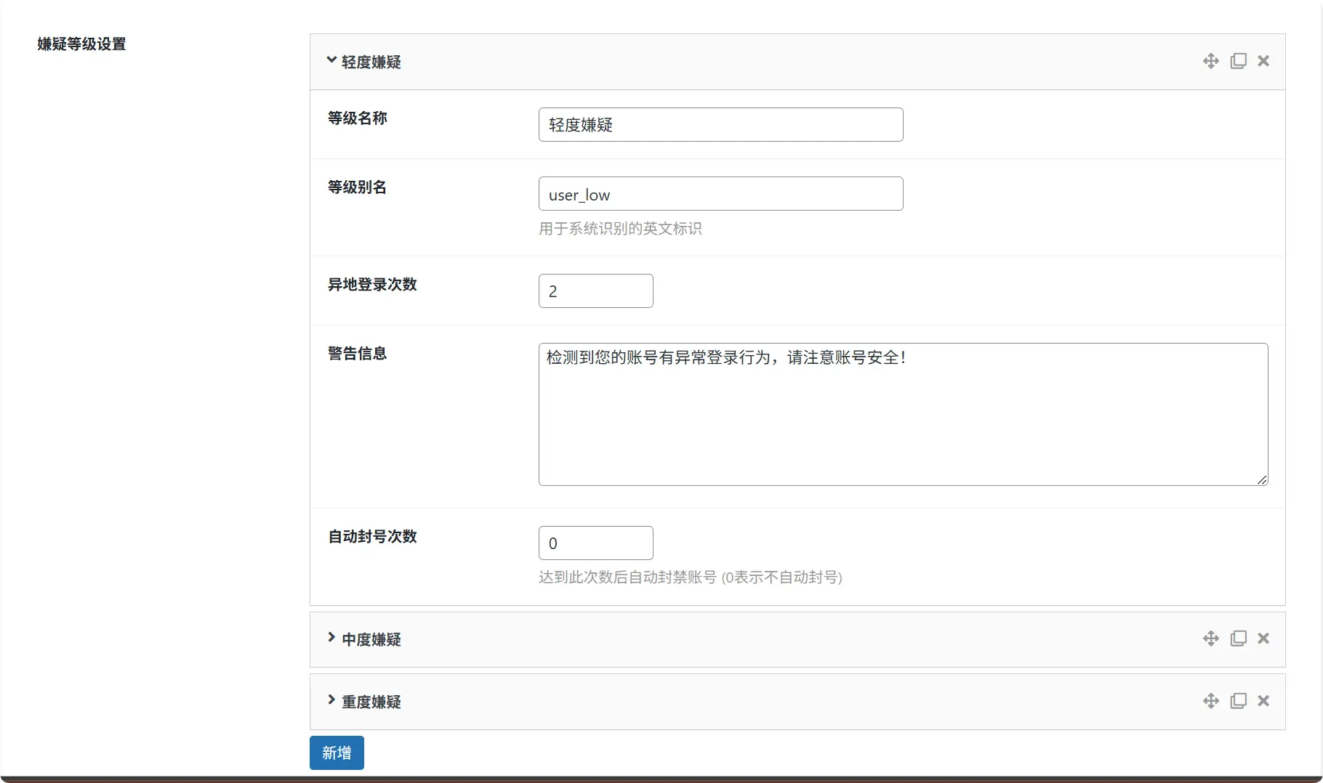Viewport: 1323px width, 783px height.
Task: Click the 等级别名 field label
Action: pos(358,187)
